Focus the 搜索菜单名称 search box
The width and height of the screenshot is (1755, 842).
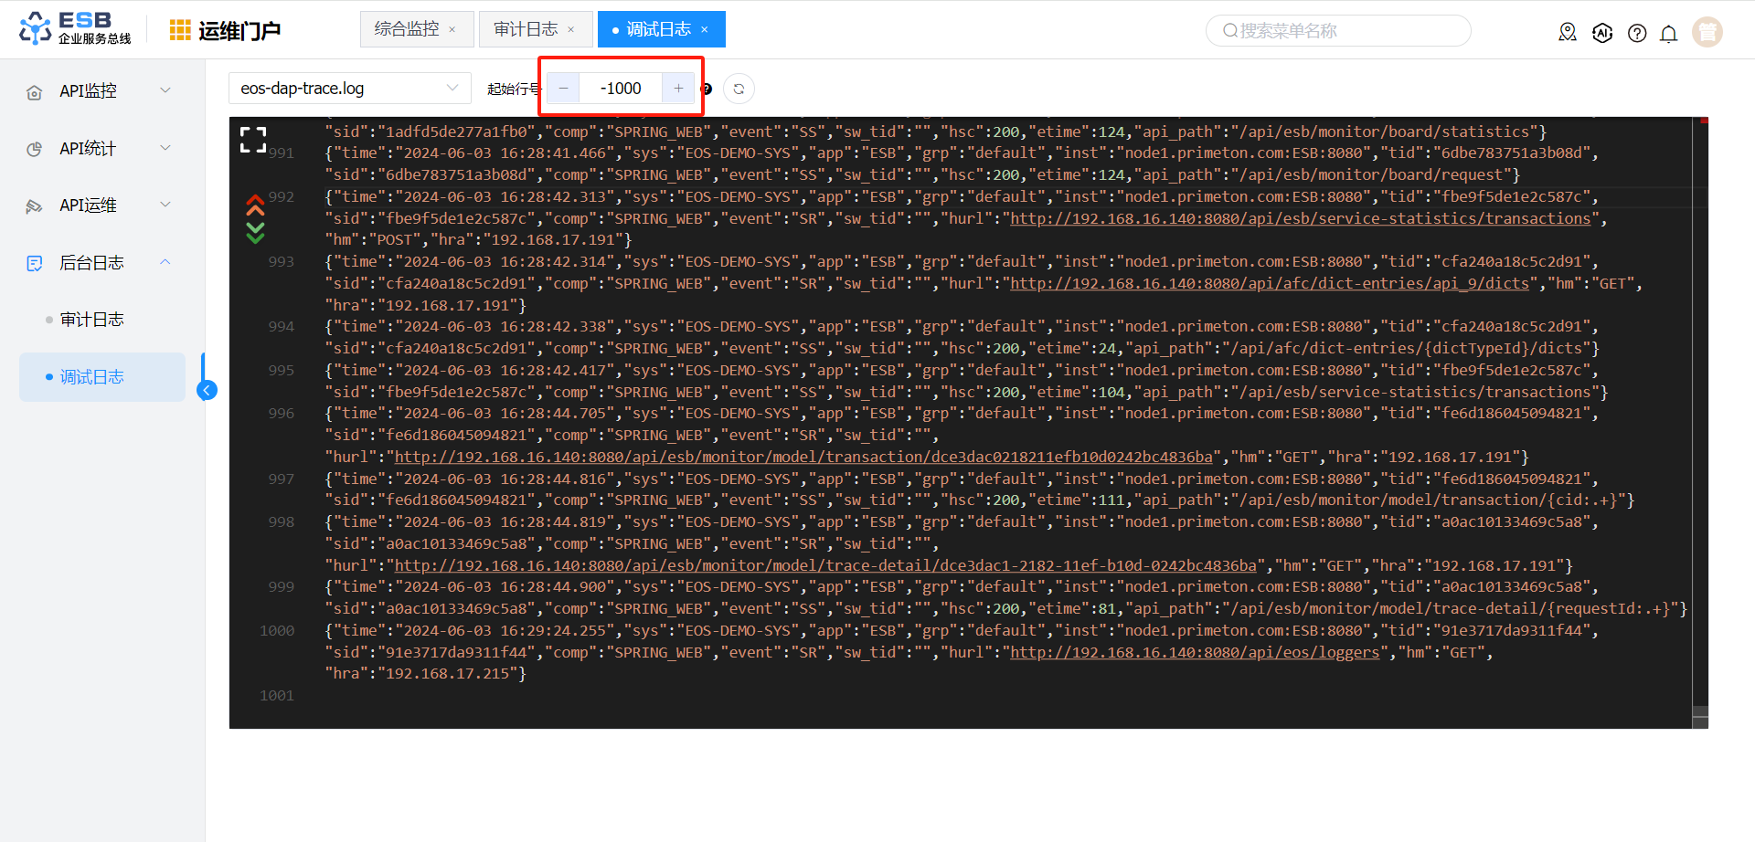(1338, 31)
